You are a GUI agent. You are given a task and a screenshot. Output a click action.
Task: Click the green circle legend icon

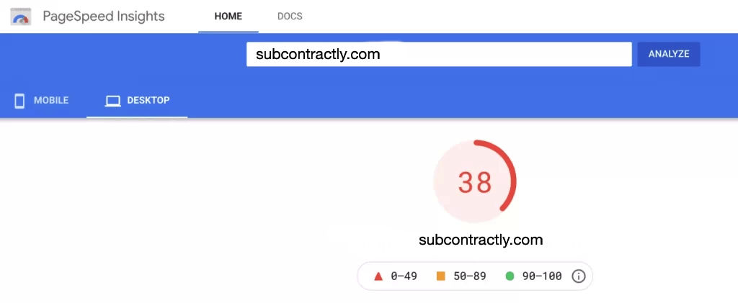(510, 276)
